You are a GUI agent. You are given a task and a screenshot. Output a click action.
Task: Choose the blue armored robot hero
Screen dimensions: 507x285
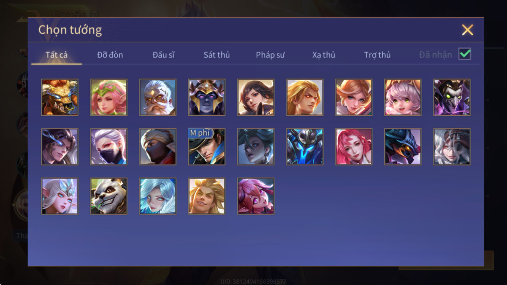click(305, 147)
